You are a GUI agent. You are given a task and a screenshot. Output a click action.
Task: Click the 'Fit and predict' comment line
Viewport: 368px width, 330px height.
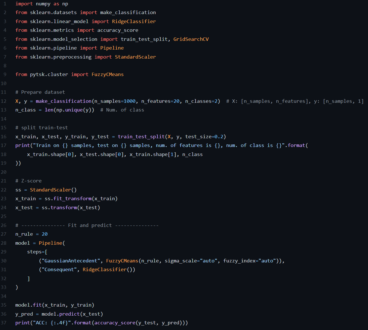(x=90, y=225)
